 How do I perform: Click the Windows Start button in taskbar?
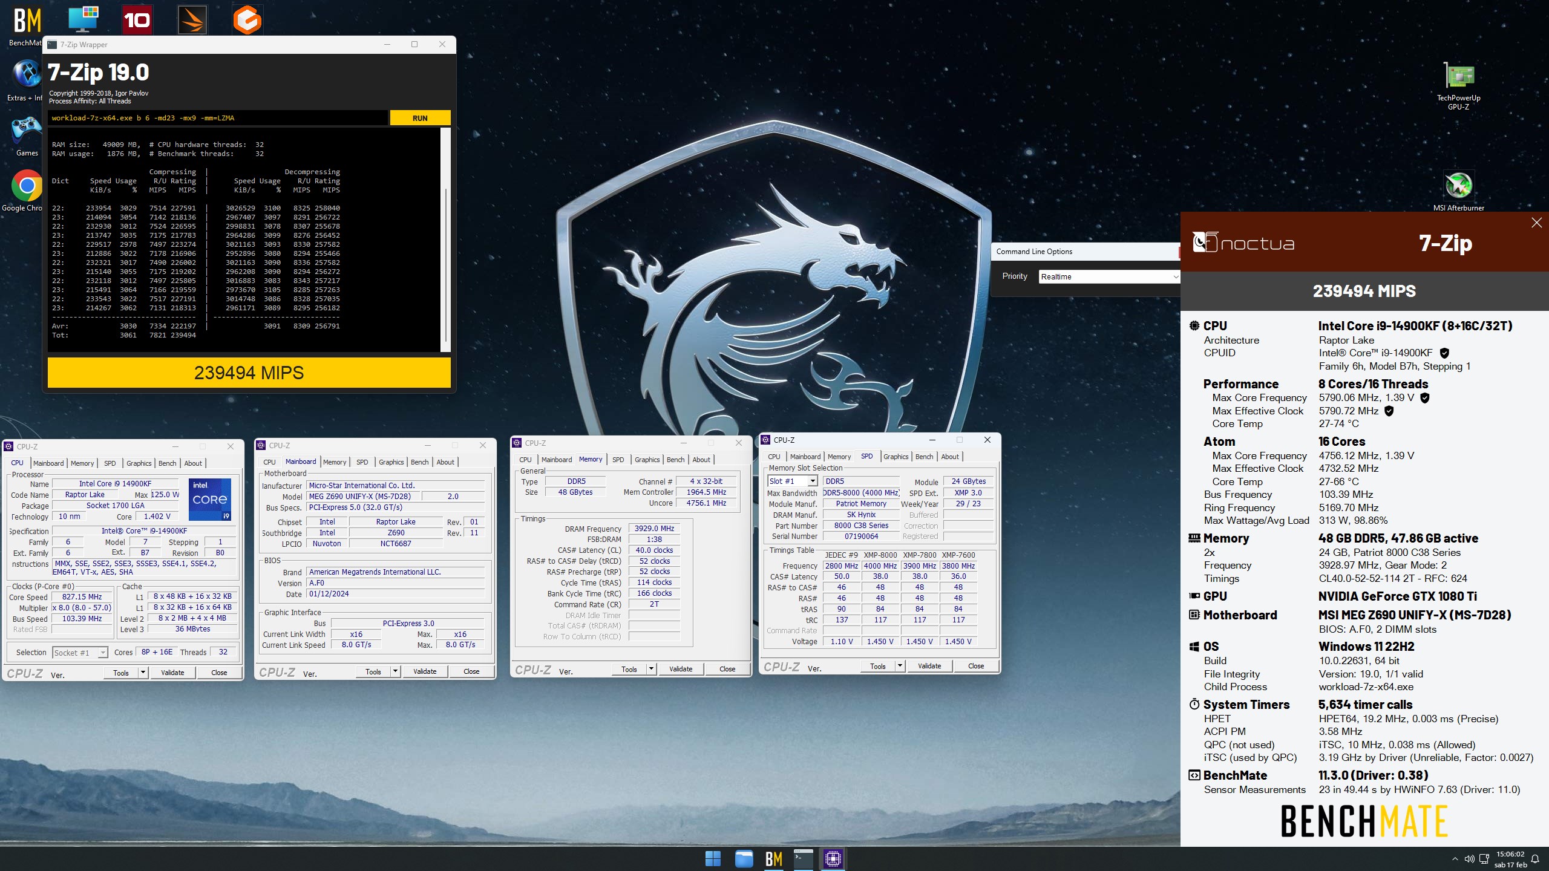coord(713,858)
